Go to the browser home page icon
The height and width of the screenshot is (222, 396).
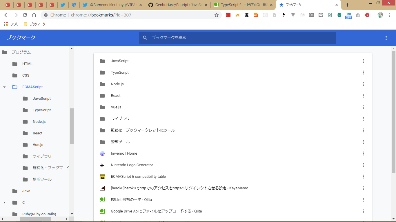(x=34, y=15)
